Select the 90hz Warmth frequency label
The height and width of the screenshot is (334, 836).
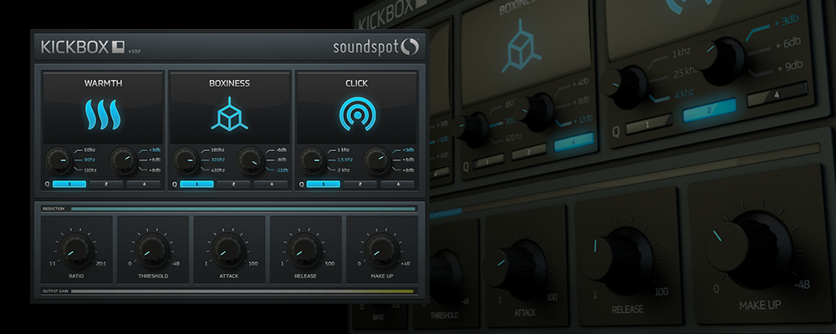pos(90,159)
